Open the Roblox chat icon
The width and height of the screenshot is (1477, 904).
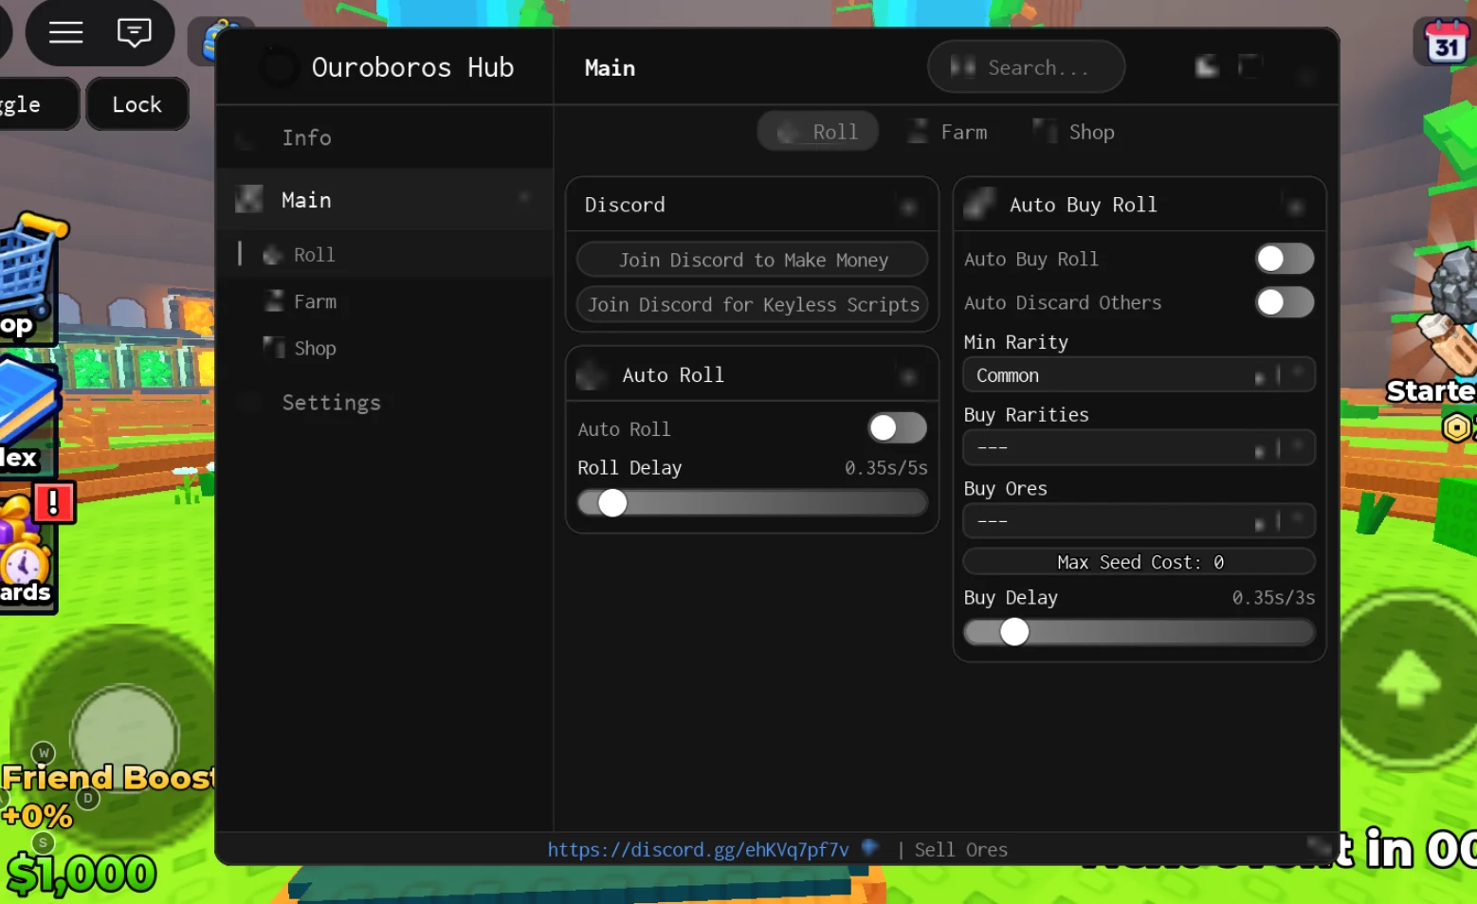pos(134,33)
